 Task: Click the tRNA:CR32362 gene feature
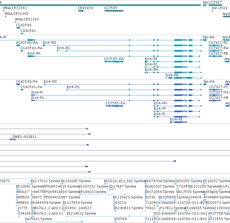[x=5, y=16]
